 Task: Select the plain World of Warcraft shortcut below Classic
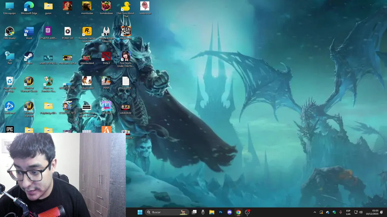coord(29,109)
